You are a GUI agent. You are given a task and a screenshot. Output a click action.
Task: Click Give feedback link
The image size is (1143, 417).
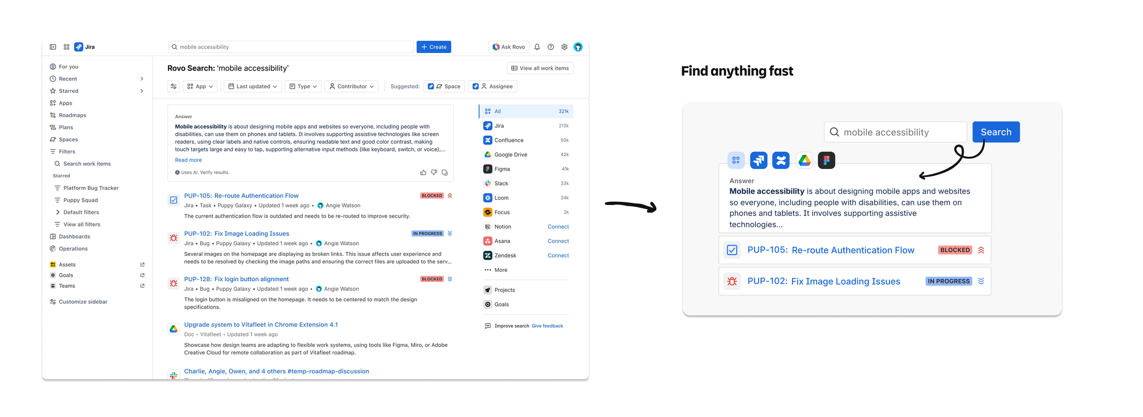pyautogui.click(x=547, y=326)
